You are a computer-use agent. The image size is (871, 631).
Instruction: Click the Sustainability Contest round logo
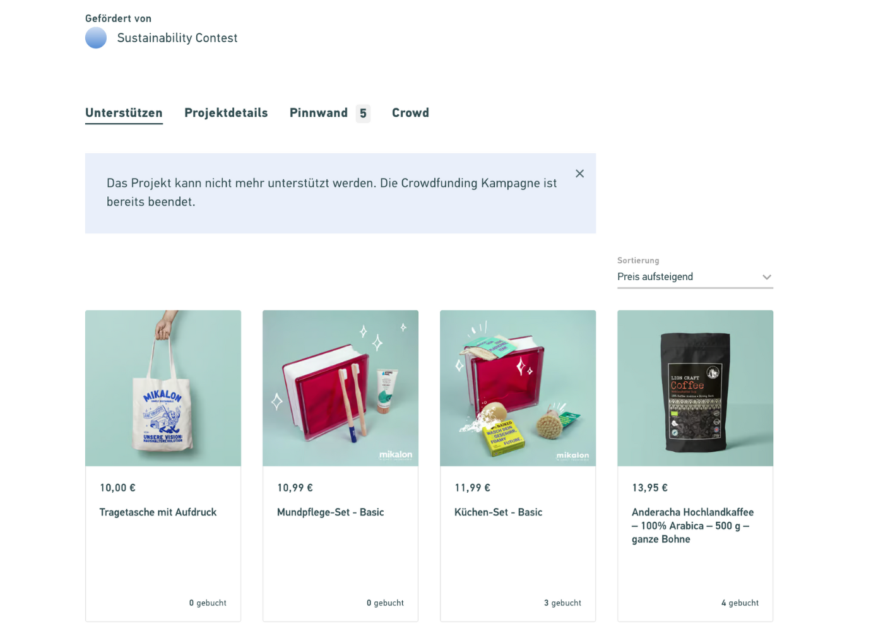click(x=96, y=38)
